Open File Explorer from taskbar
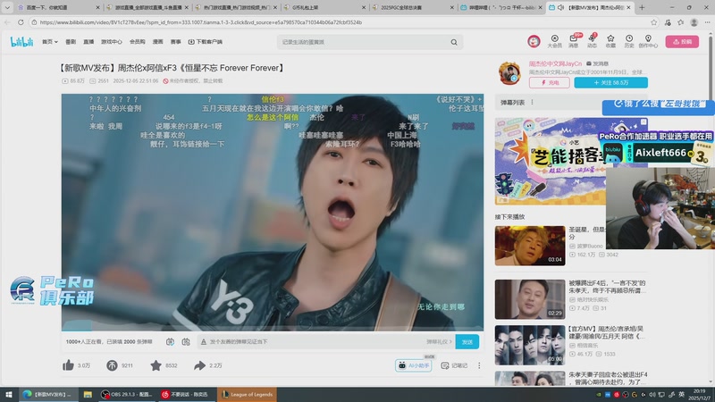Viewport: 715px width, 402px height. click(88, 394)
